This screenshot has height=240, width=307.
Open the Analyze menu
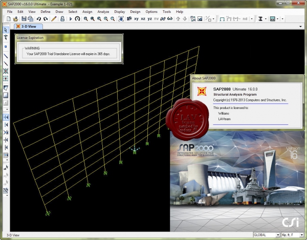pyautogui.click(x=103, y=12)
